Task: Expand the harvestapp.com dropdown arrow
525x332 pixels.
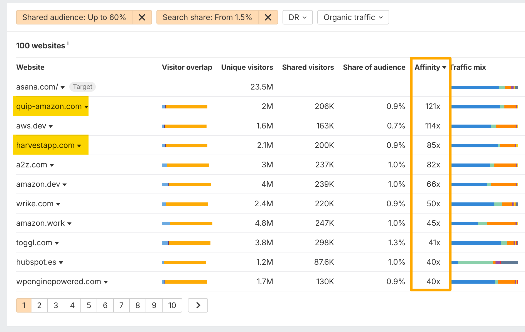Action: 79,146
